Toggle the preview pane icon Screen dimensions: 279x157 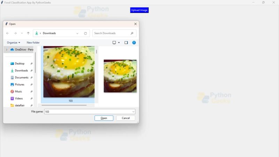[126, 43]
